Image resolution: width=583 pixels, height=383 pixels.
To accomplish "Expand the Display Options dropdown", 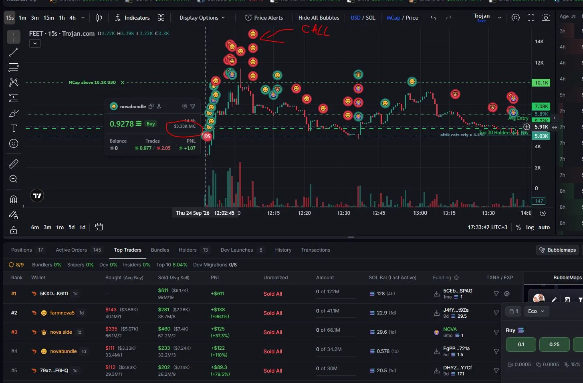I will [x=202, y=18].
